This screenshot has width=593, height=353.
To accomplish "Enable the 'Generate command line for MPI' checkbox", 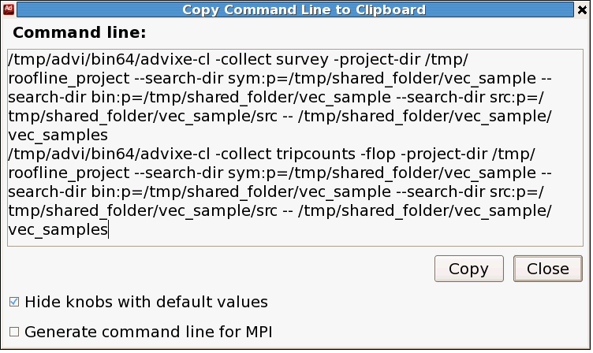I will [14, 332].
